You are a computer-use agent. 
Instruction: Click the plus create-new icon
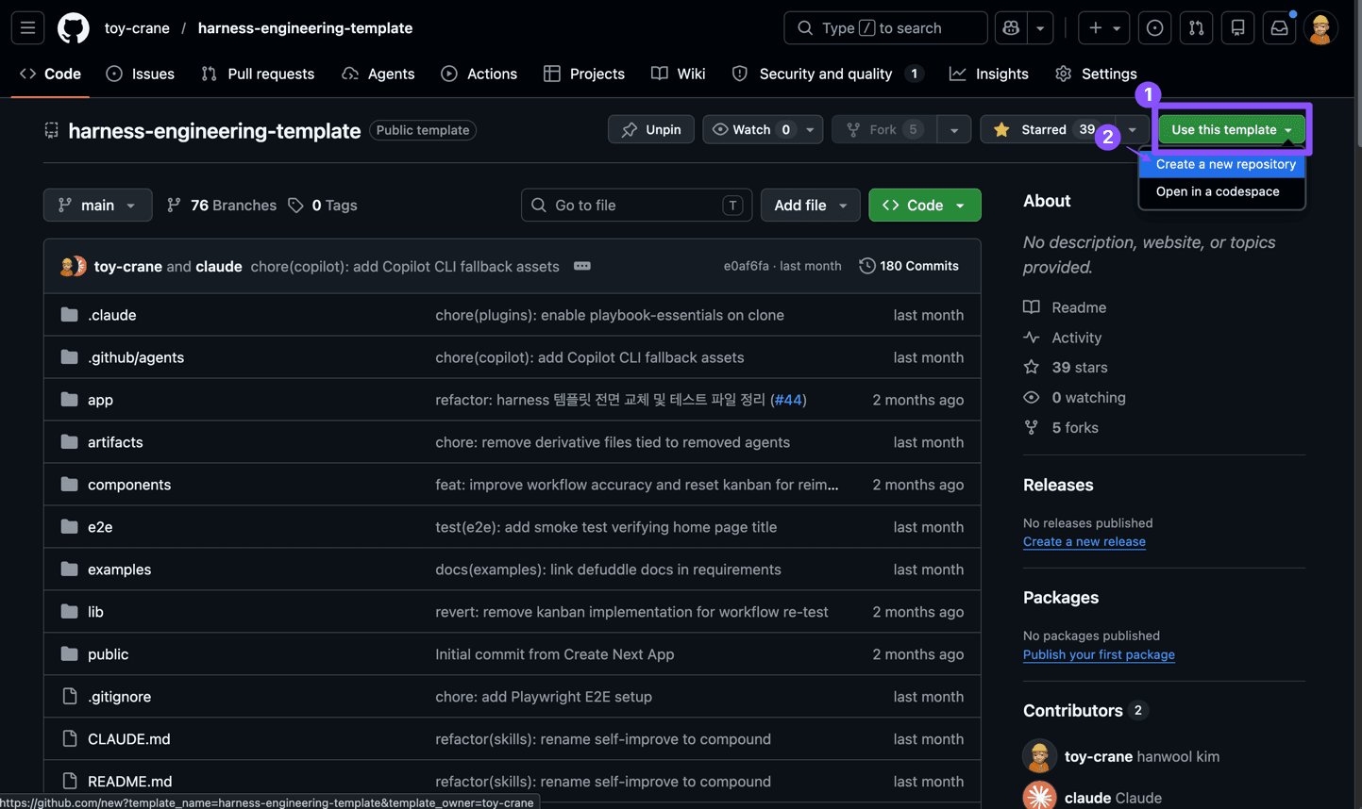pos(1103,28)
